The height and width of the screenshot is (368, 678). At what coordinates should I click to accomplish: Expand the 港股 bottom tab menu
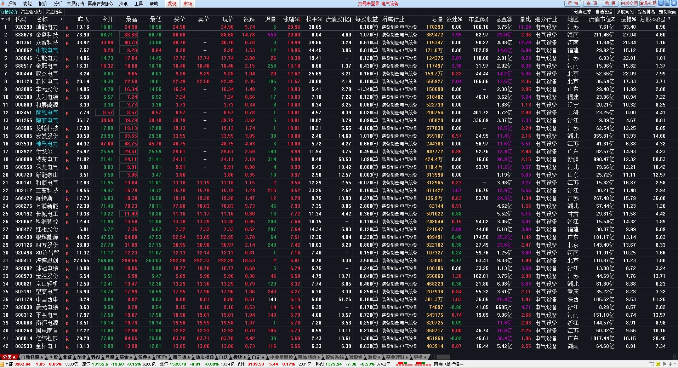click(379, 357)
